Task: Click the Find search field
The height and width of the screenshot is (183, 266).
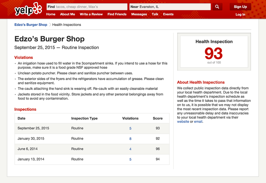Action: pos(87,7)
